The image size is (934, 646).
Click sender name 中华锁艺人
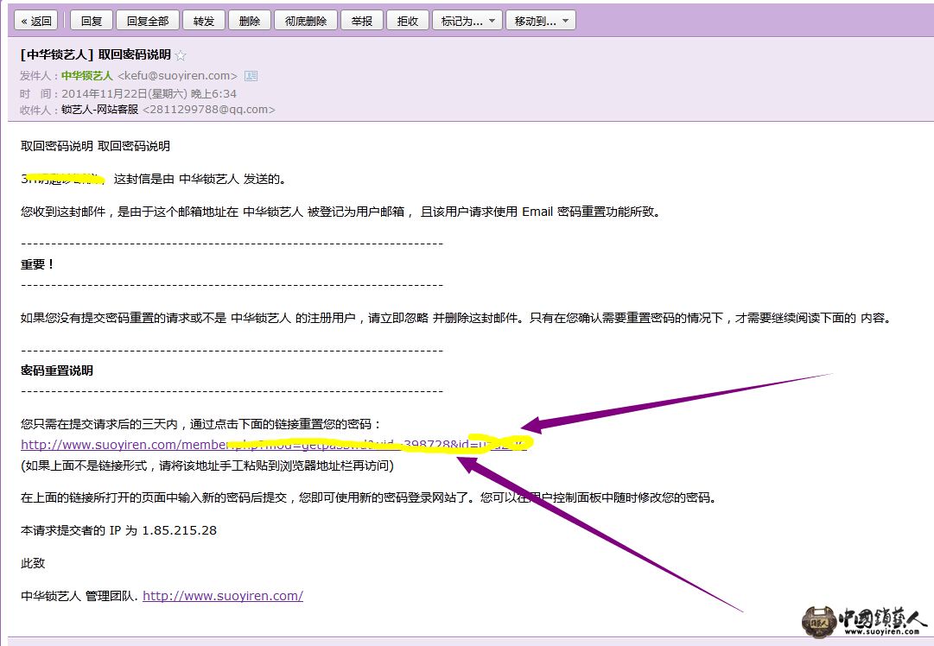coord(87,76)
